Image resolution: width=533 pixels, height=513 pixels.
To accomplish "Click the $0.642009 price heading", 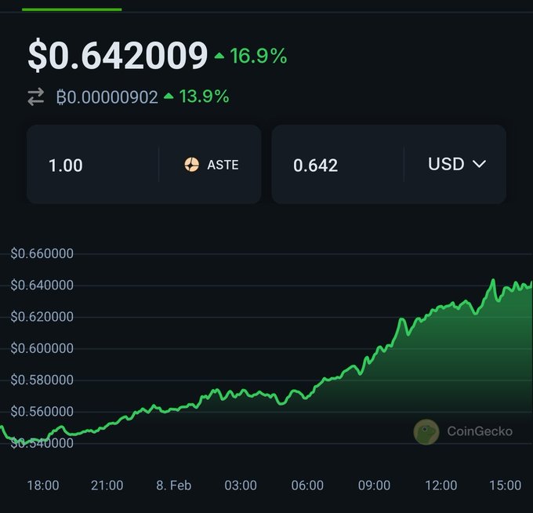I will point(118,56).
